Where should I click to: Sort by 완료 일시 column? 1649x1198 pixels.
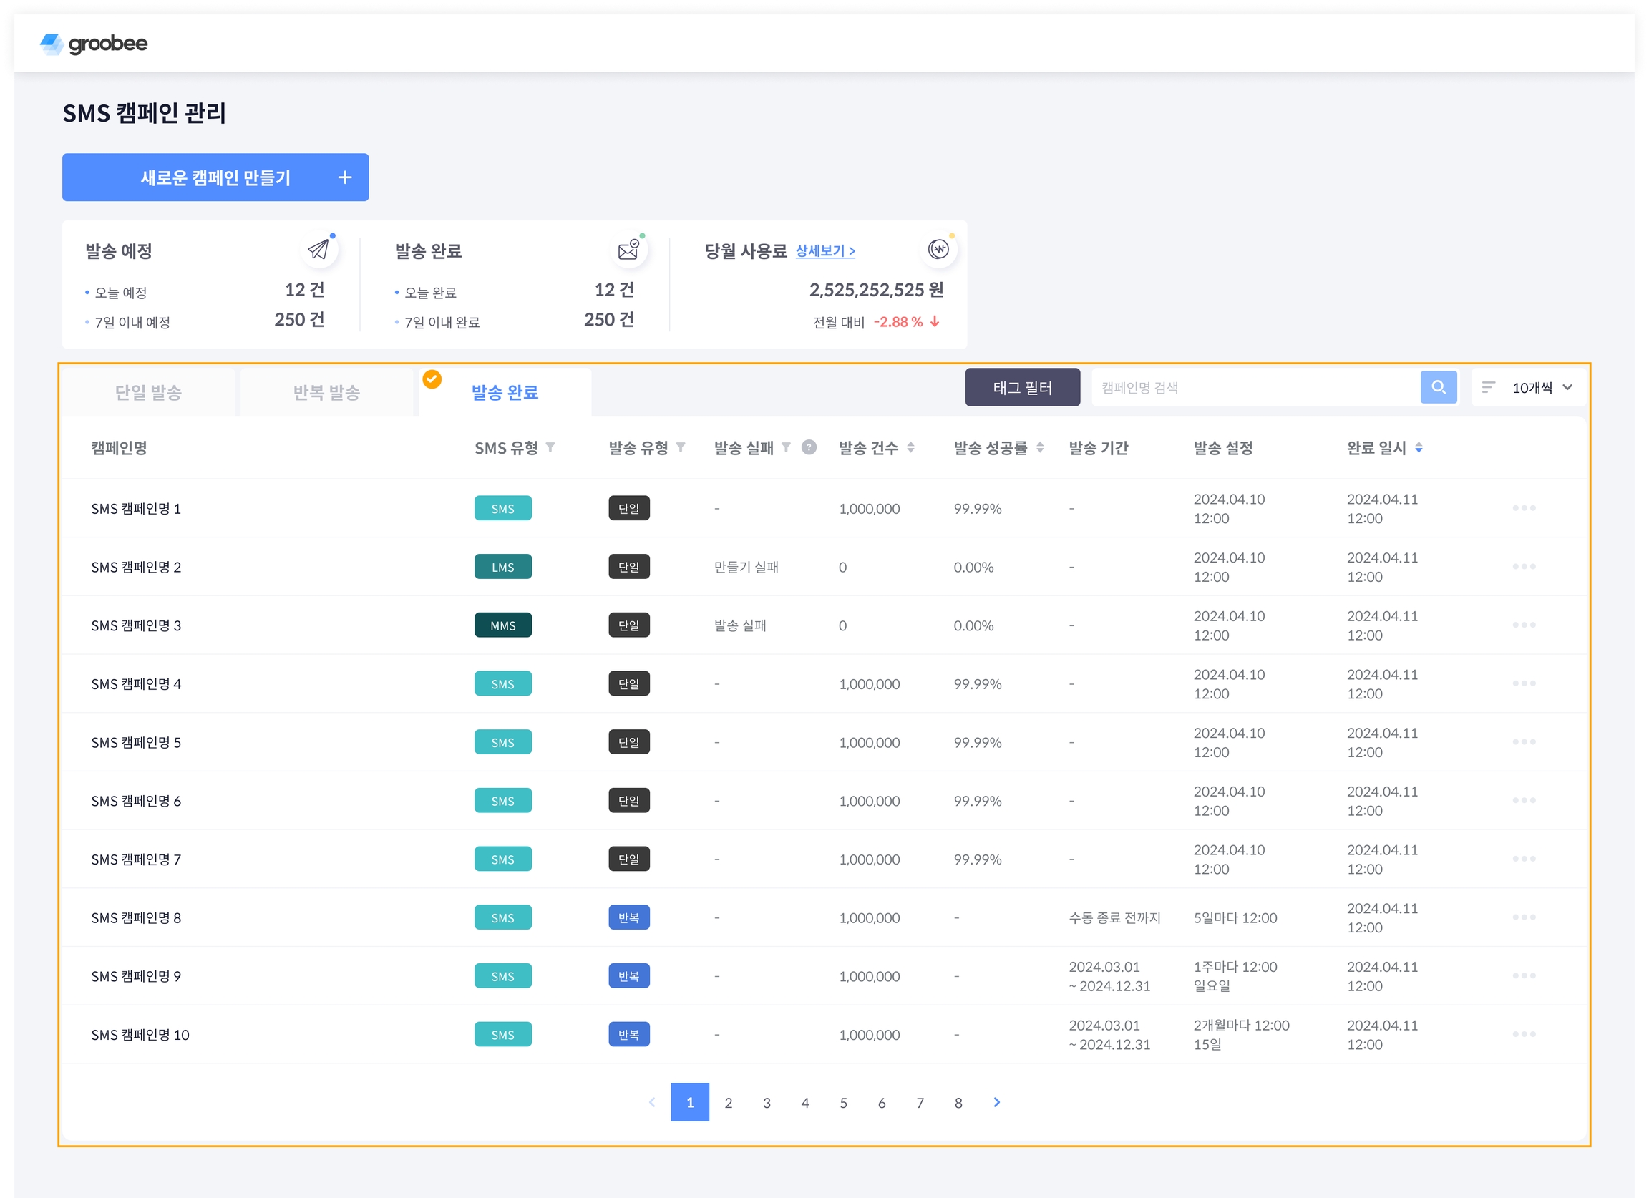coord(1418,448)
